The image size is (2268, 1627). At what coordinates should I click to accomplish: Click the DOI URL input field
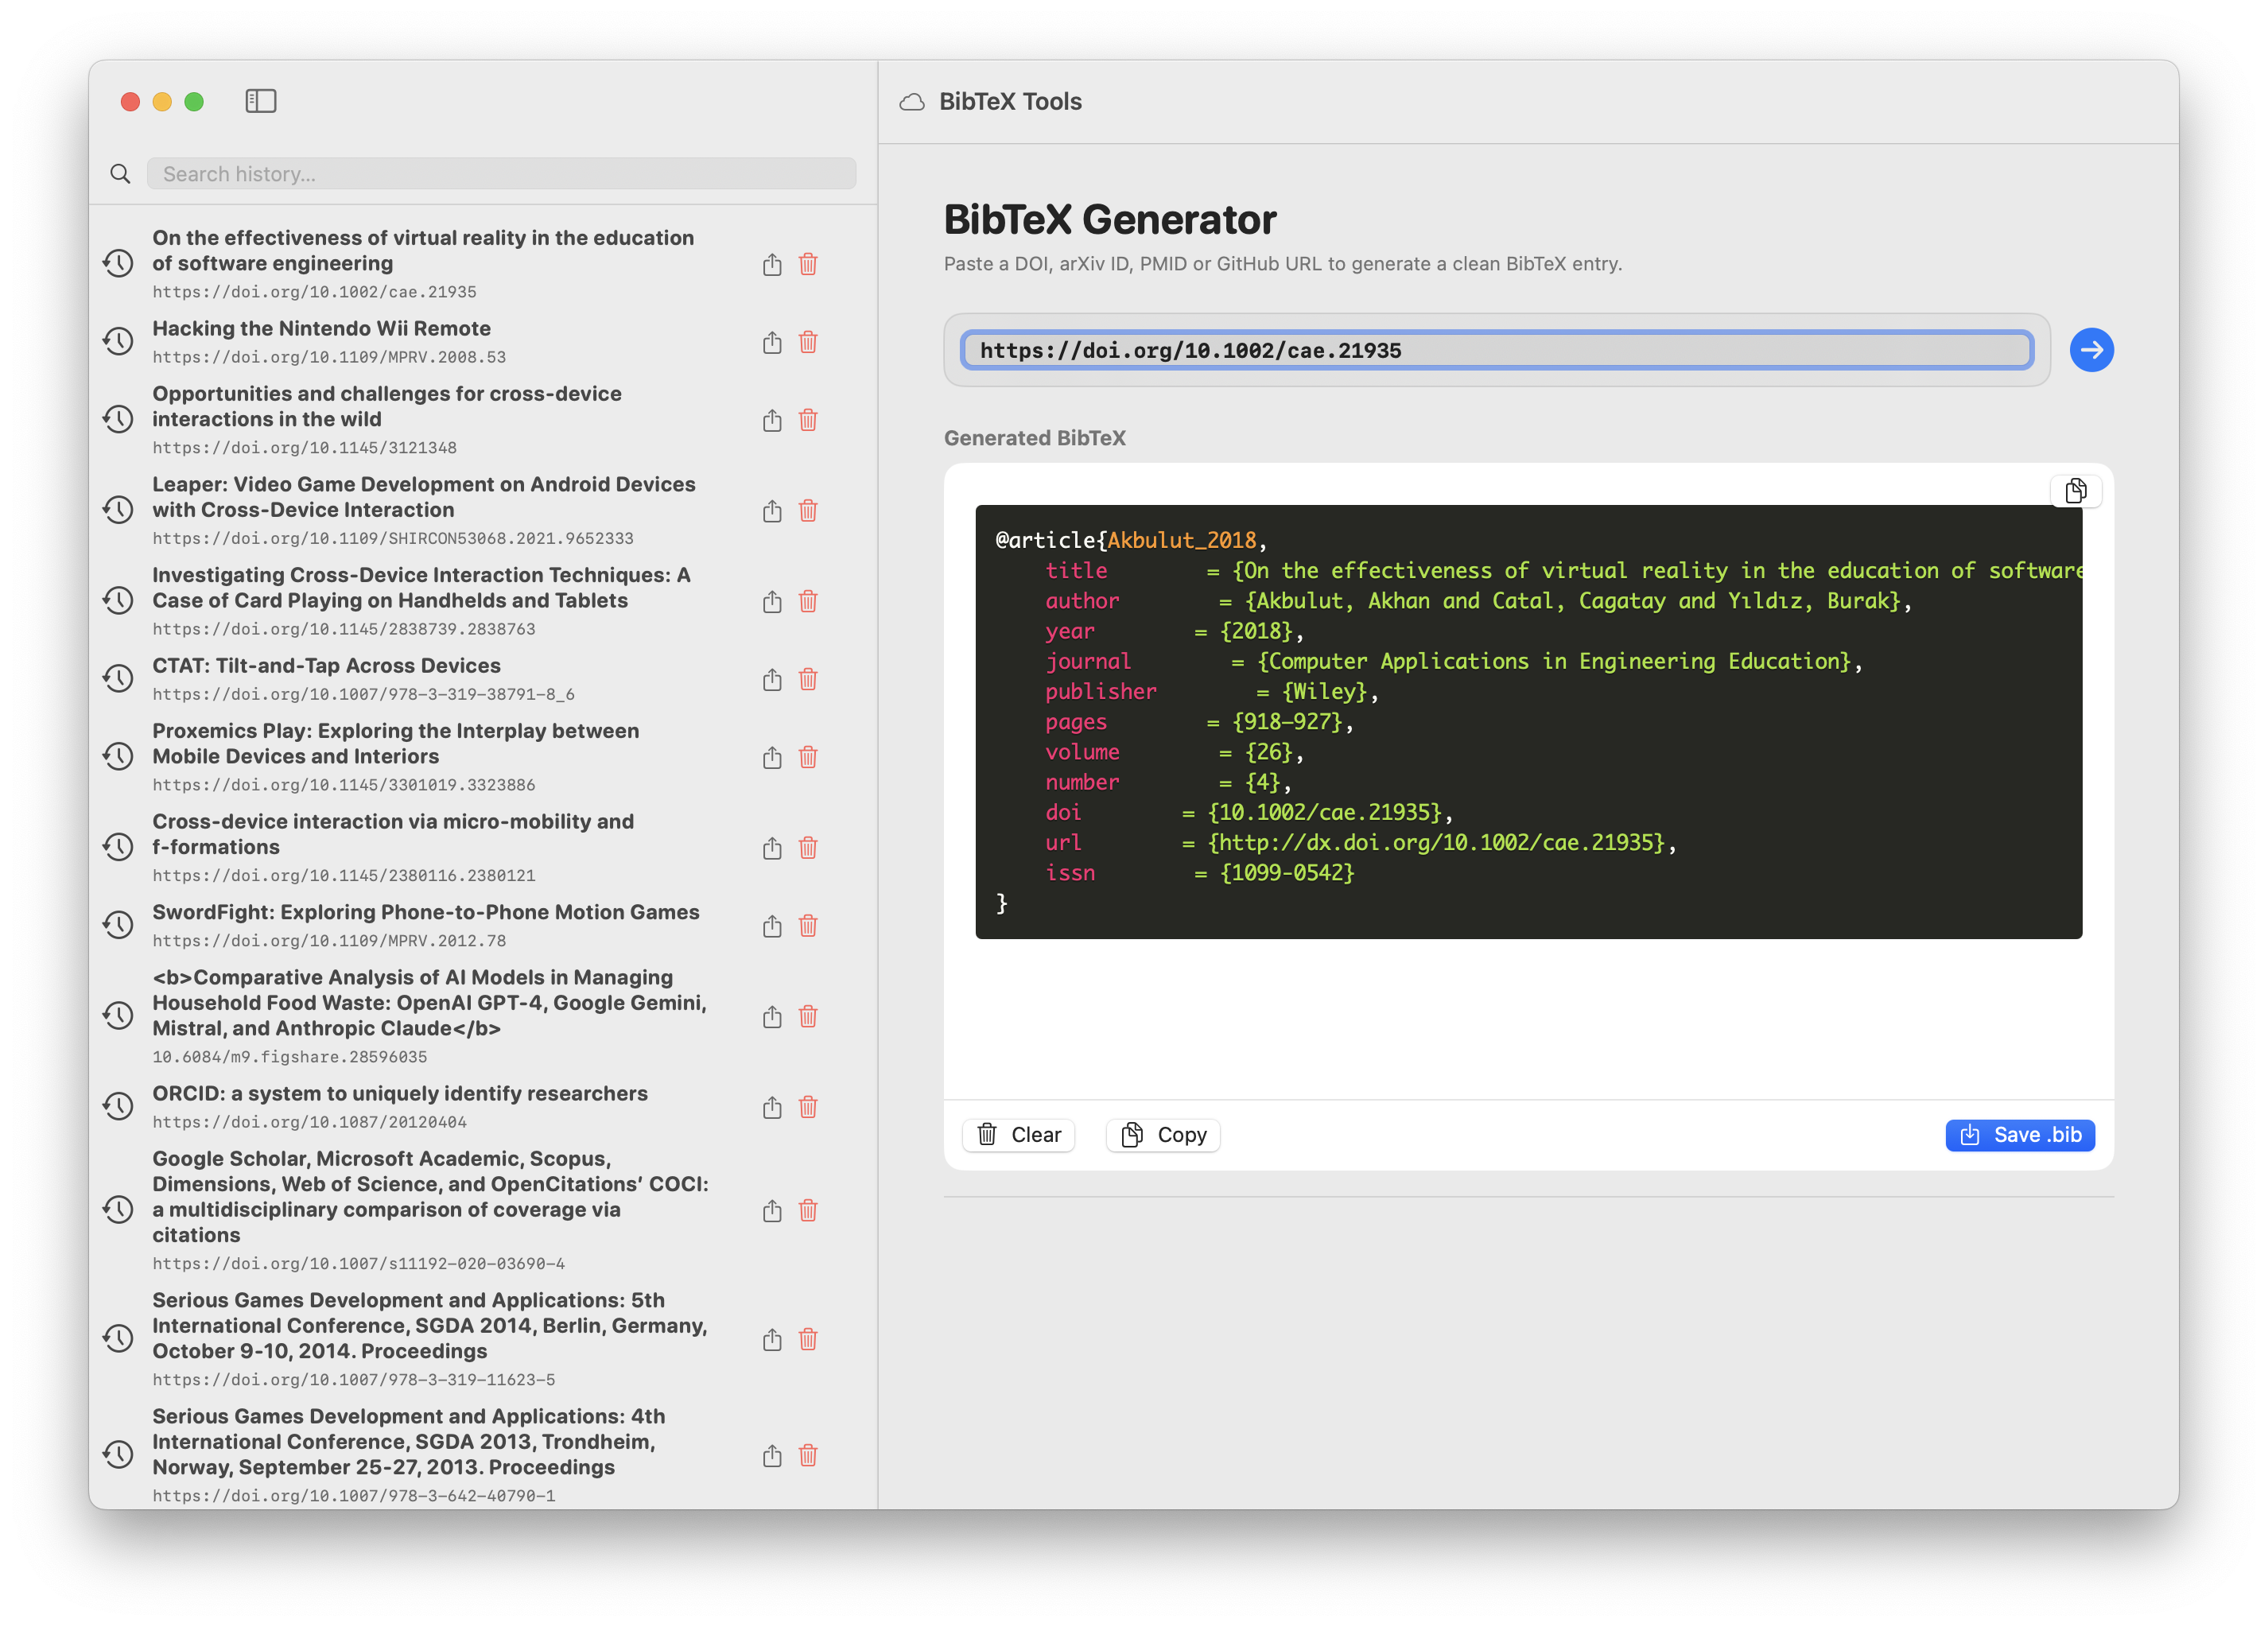(x=1497, y=350)
